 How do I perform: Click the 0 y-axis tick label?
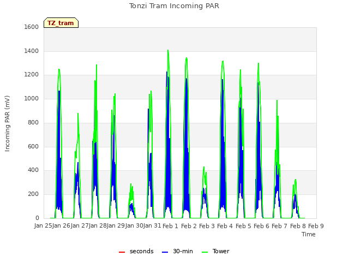(37, 218)
